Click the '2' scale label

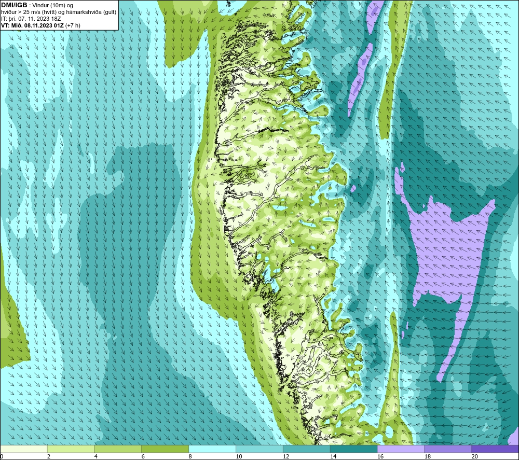[49, 457]
